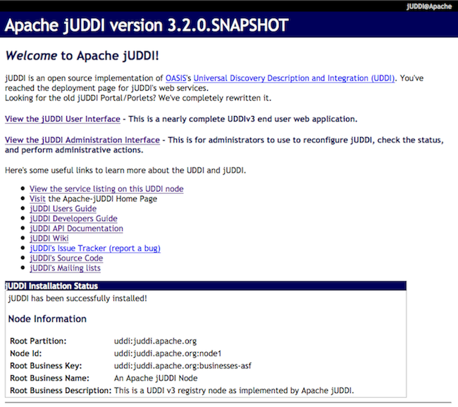The image size is (458, 407).
Task: Click View the jUDDI User Interface
Action: [x=63, y=119]
